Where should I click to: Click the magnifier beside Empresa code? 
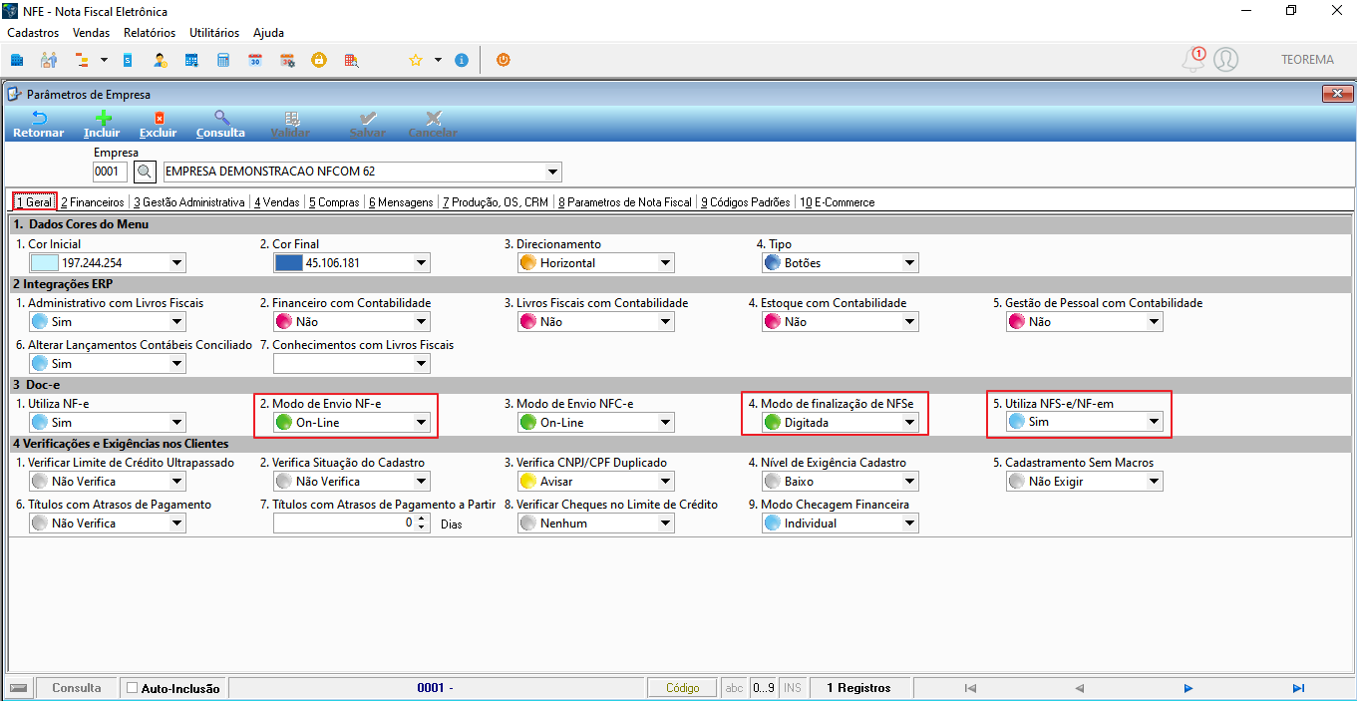point(146,172)
